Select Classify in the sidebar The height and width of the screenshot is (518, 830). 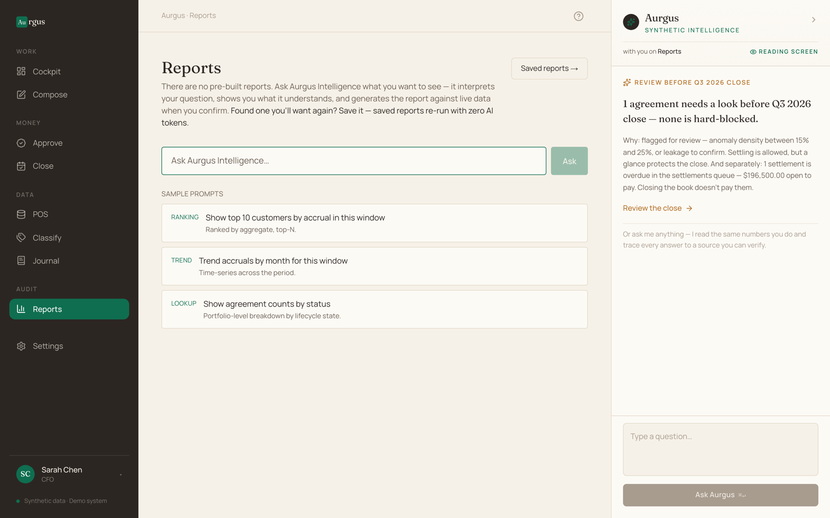pyautogui.click(x=69, y=237)
